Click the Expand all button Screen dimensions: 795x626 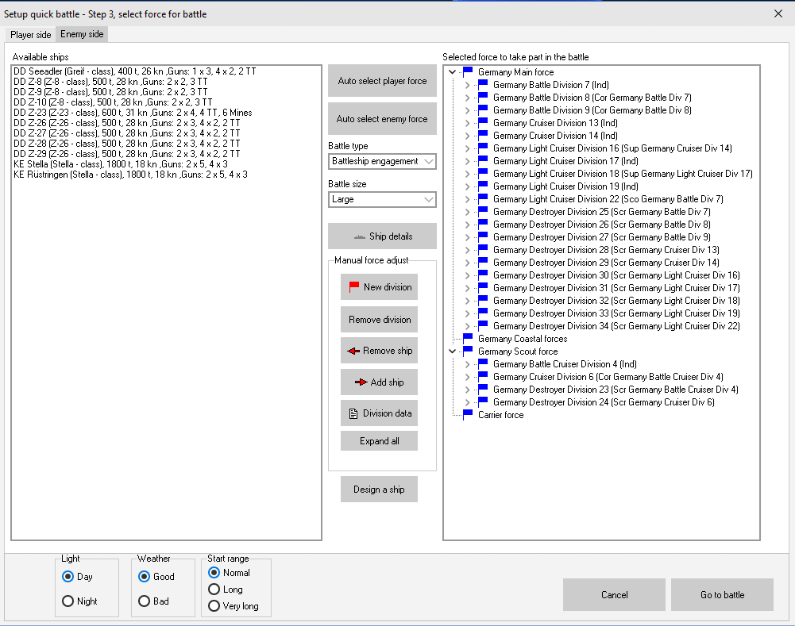[379, 440]
